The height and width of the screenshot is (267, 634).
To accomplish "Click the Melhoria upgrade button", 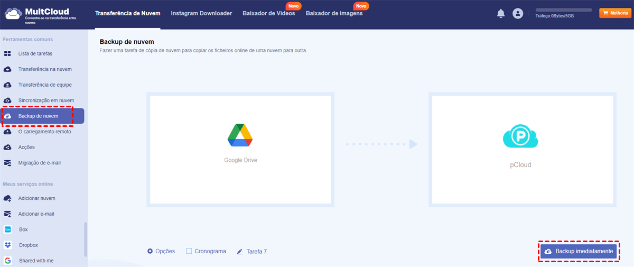I will click(x=615, y=13).
